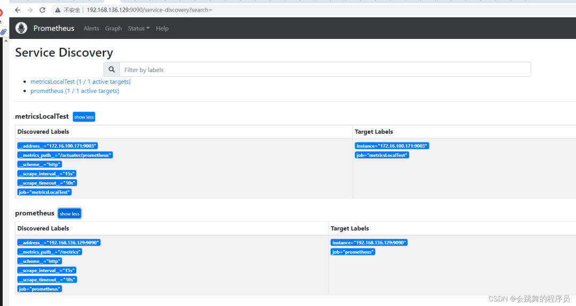The image size is (576, 306).
Task: Click the prometheus scrape timeout 10s label
Action: [47, 279]
